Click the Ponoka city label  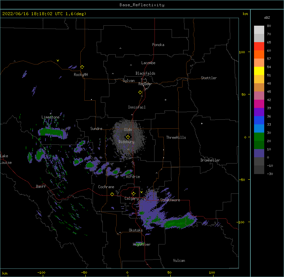click(158, 45)
